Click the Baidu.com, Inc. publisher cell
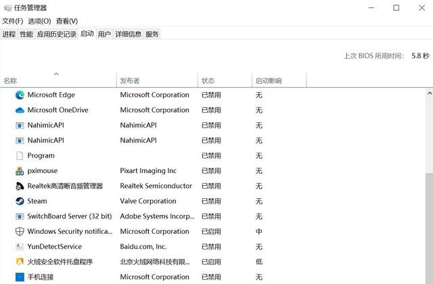The width and height of the screenshot is (433, 284). point(143,246)
